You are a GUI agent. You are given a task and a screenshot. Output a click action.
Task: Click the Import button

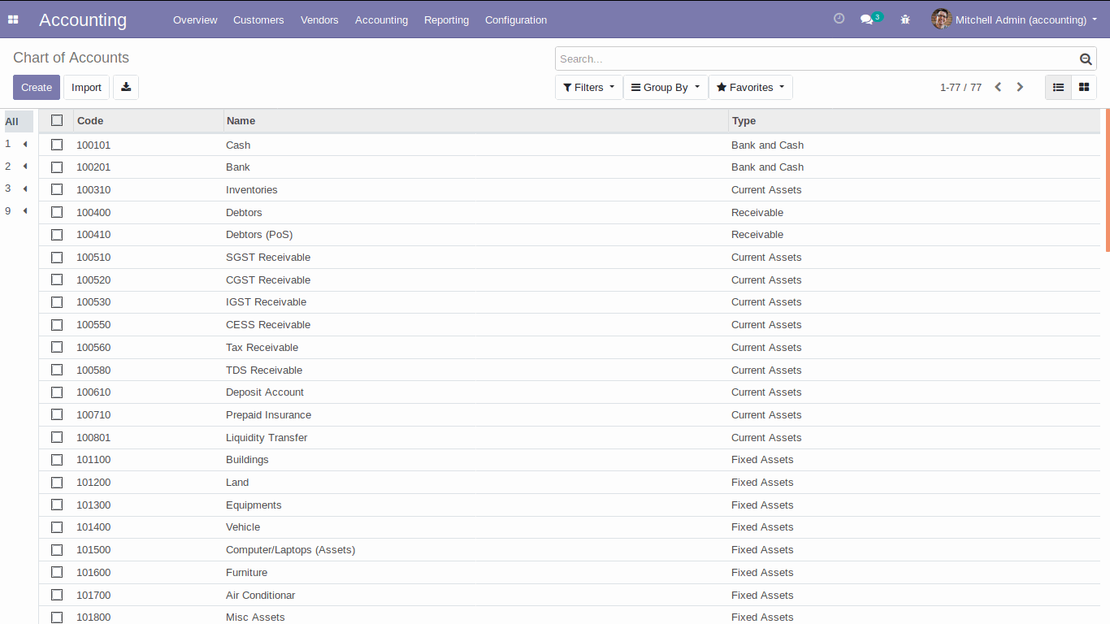(86, 87)
